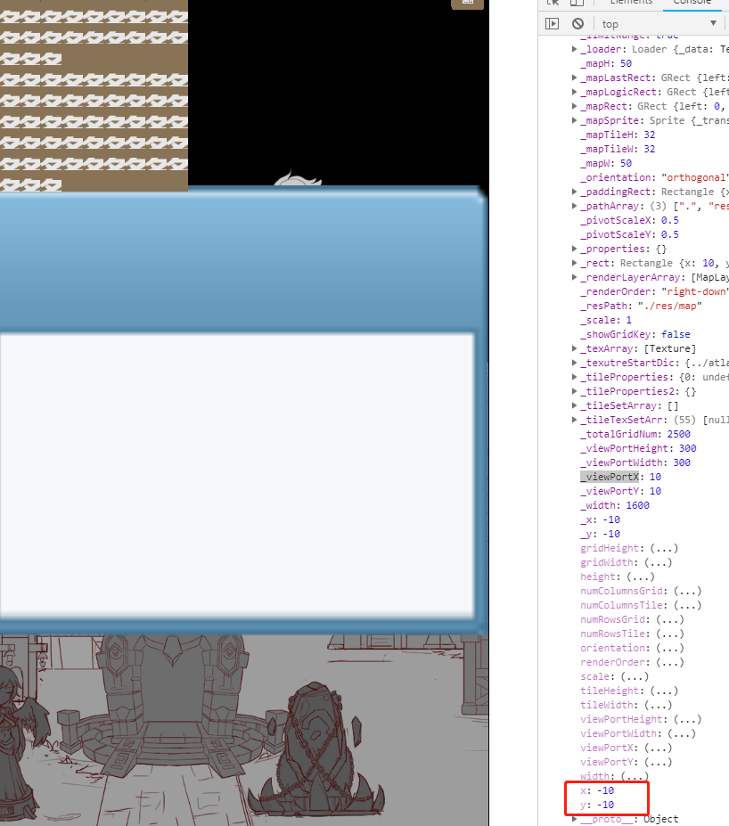
Task: Invoke the numRowsGrid getter (...)
Action: tap(670, 619)
